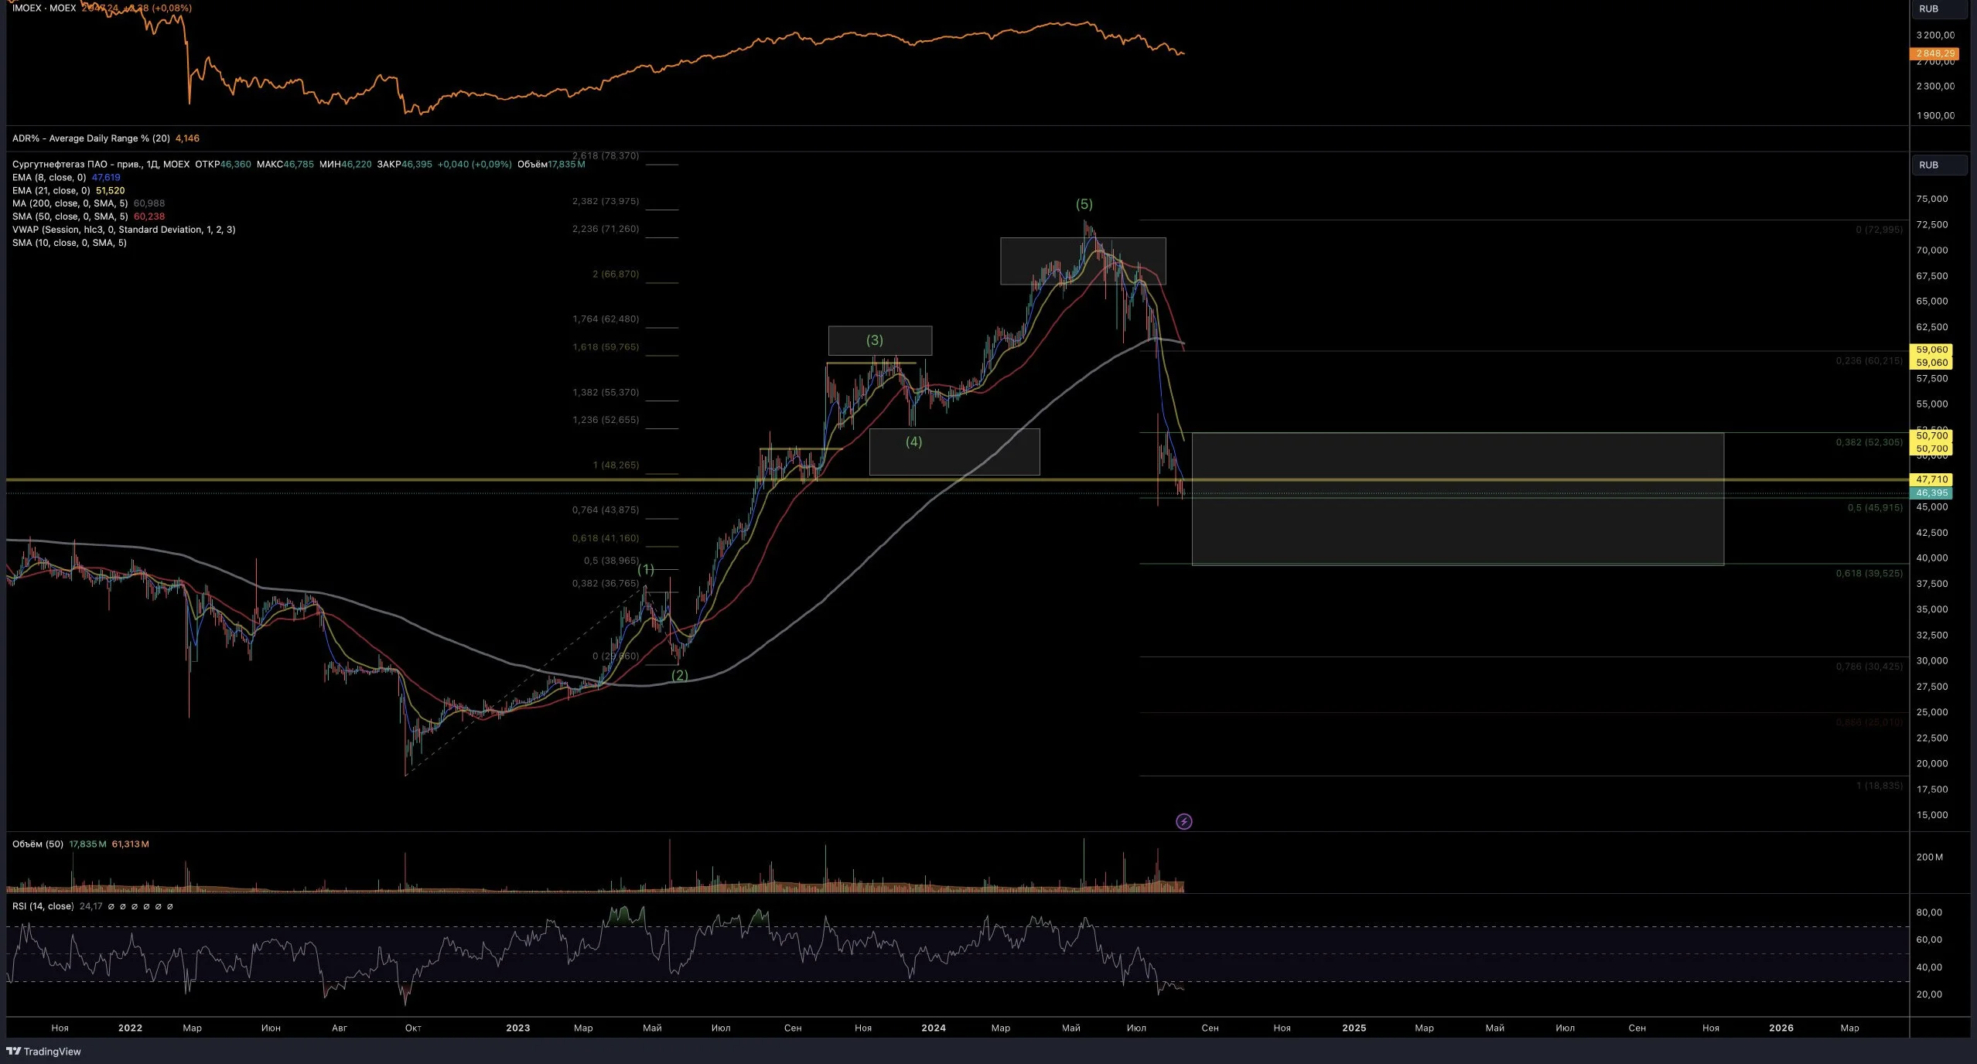This screenshot has width=1977, height=1064.
Task: Select the VWAP Session indicator legend
Action: pos(124,230)
